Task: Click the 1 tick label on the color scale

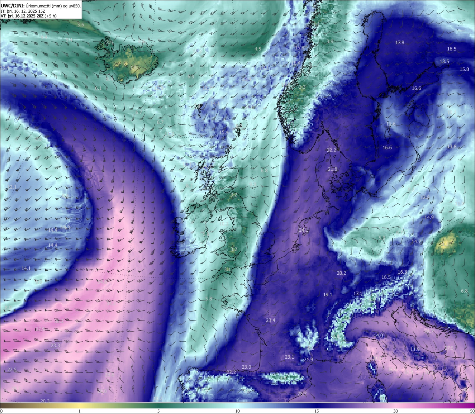Action: pos(79,411)
